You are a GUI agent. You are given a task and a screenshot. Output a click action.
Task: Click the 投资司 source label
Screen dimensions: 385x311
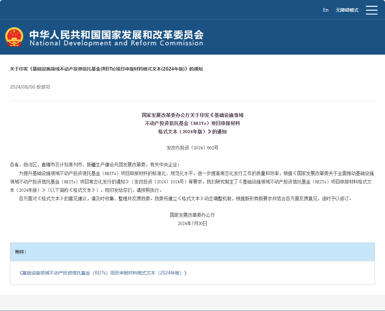43,87
